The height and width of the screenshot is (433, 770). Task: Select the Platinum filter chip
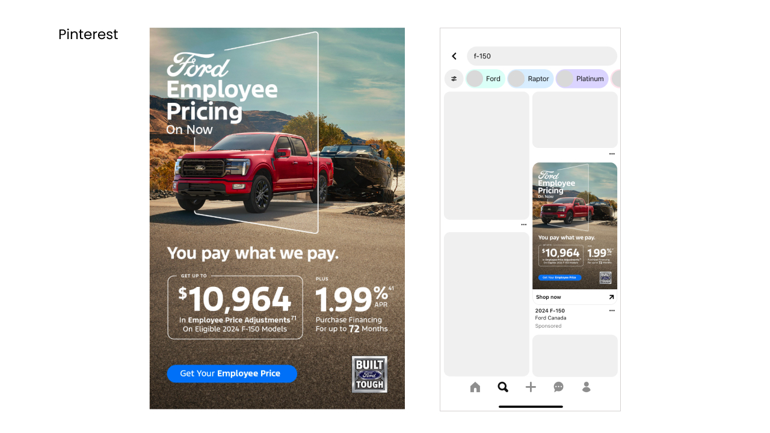(582, 79)
